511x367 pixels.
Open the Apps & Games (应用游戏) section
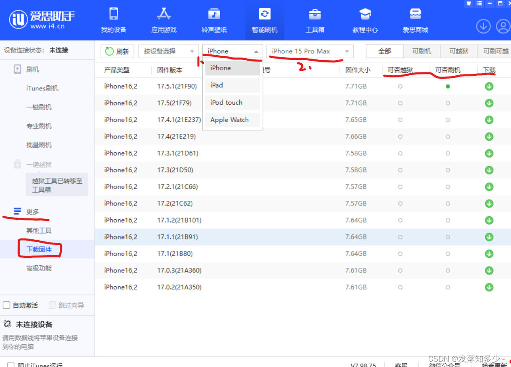click(x=164, y=20)
